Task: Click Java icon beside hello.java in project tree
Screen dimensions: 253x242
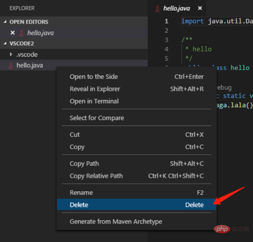Action: tap(11, 65)
